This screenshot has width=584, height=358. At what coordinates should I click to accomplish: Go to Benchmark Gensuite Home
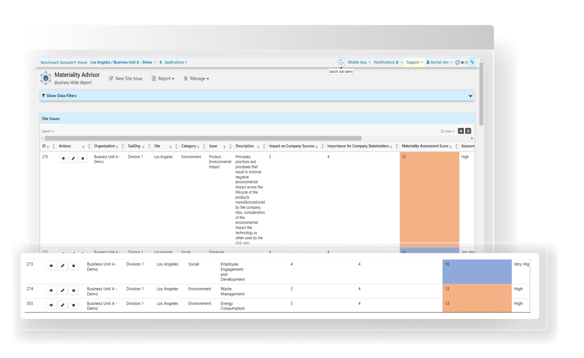coord(64,62)
